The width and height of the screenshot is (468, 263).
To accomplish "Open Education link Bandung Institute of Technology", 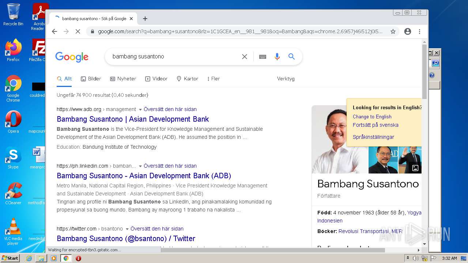I will point(120,147).
